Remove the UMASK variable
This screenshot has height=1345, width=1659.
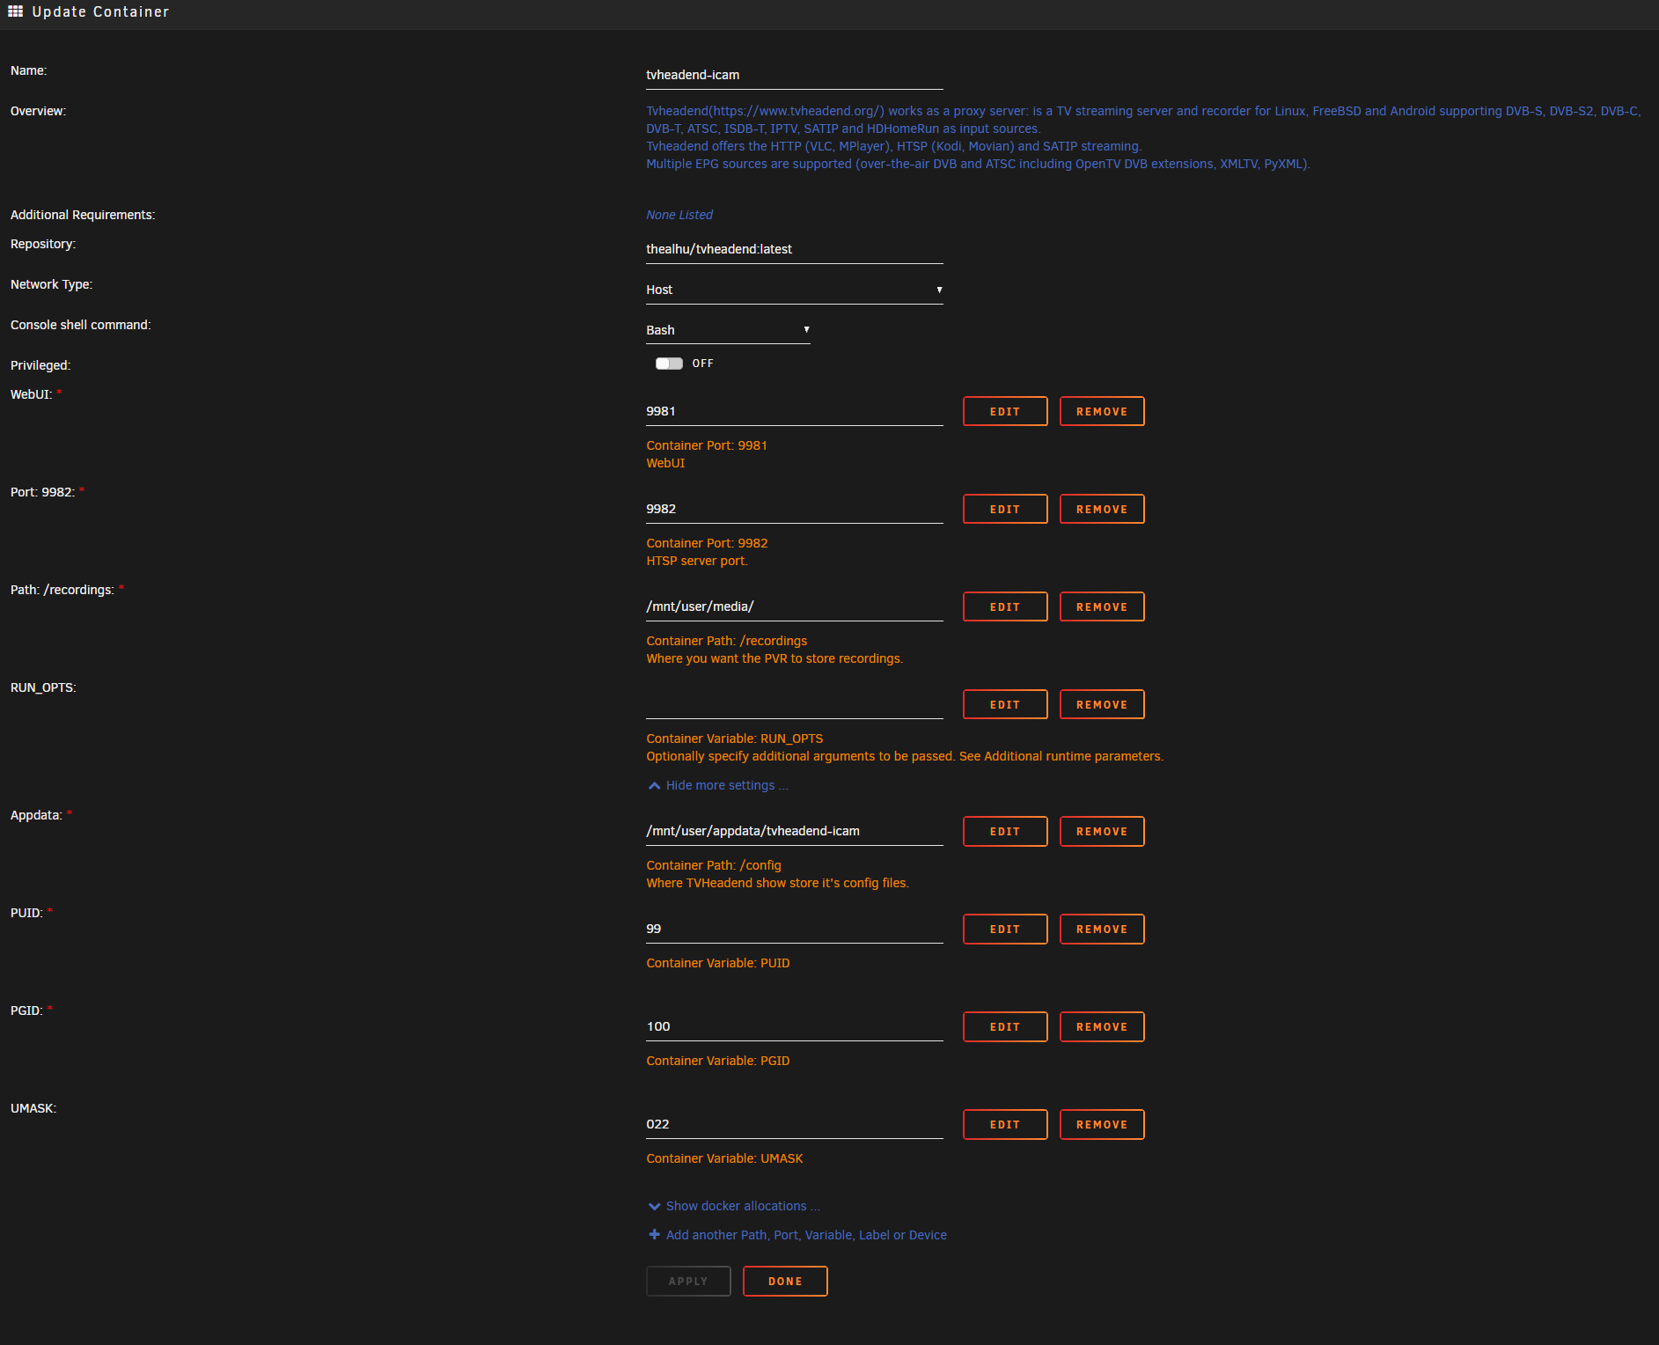point(1102,1124)
